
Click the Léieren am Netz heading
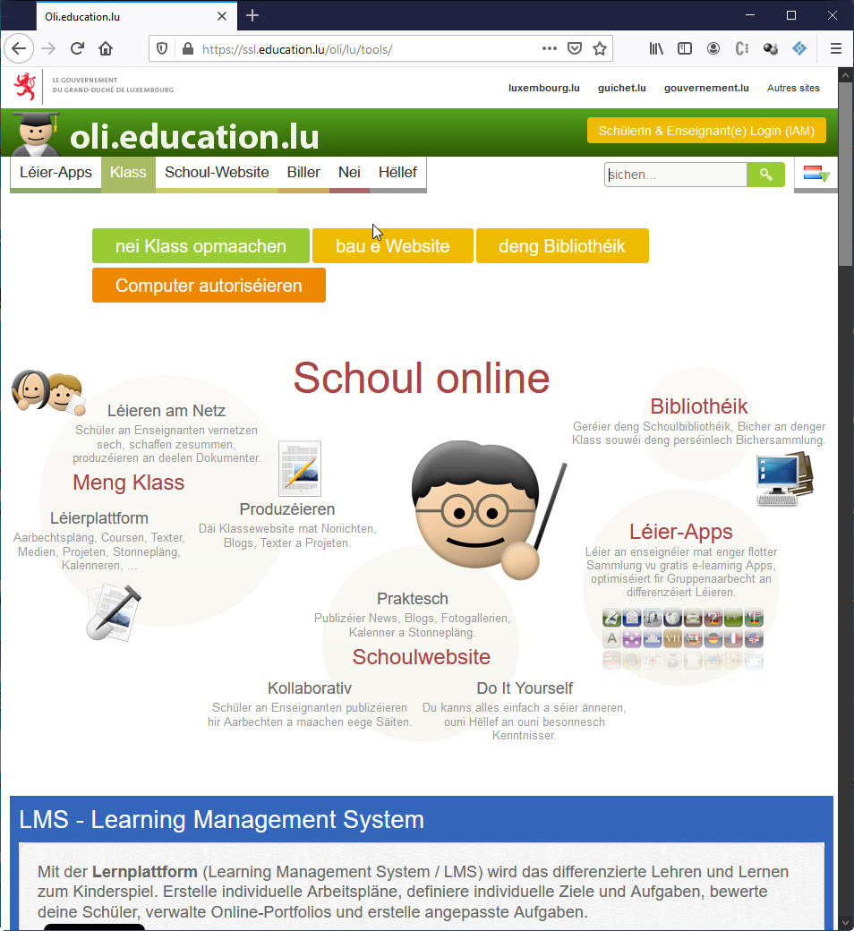167,410
